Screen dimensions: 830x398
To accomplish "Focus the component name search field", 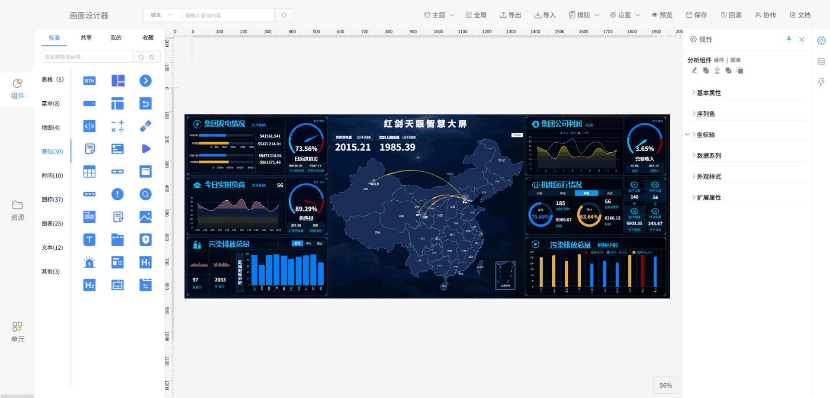I will (87, 57).
